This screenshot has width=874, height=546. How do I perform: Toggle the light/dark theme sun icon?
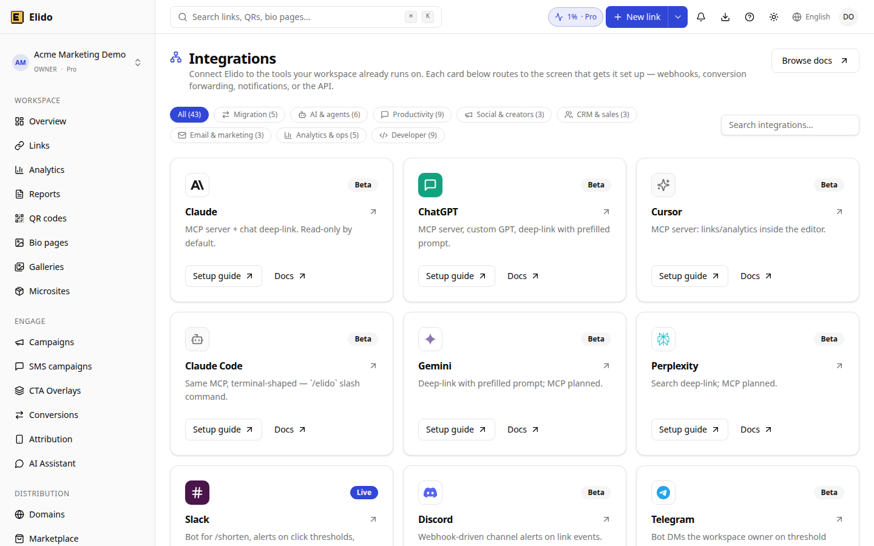tap(774, 17)
